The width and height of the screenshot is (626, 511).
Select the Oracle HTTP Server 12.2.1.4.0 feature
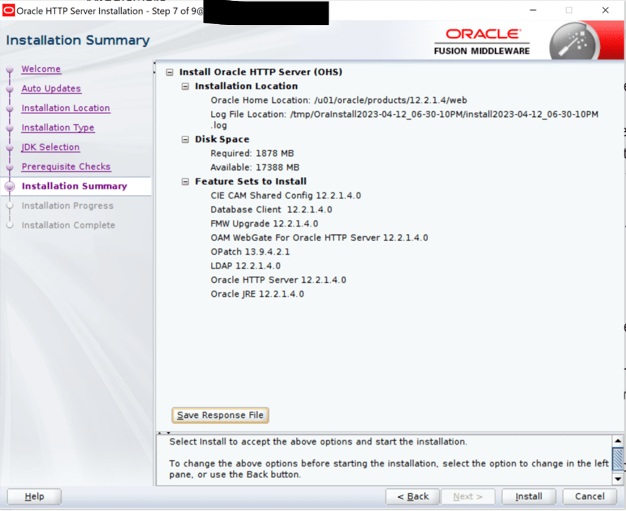pyautogui.click(x=278, y=280)
